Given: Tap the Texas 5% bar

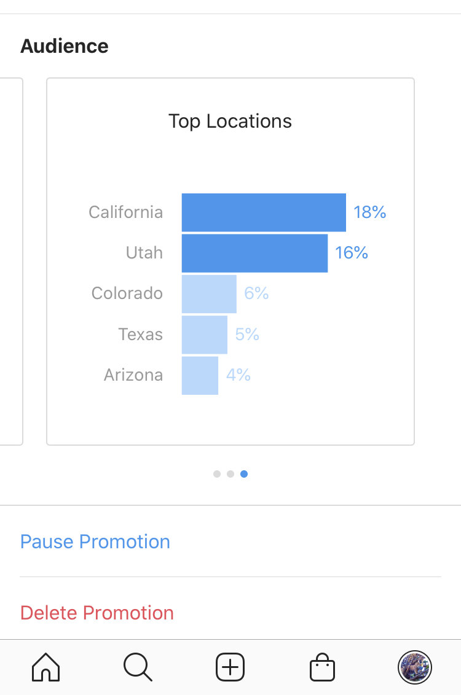Looking at the screenshot, I should tap(205, 335).
